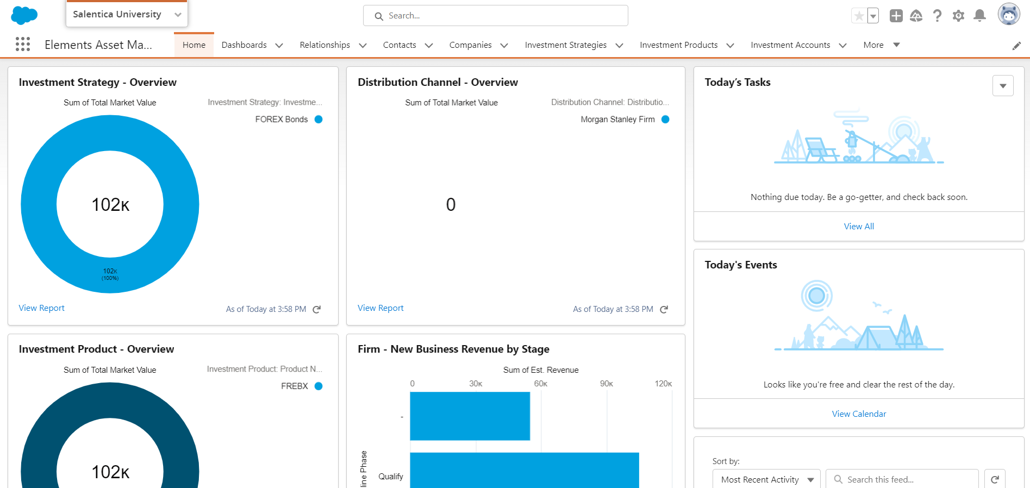
Task: Click the Favorites star icon
Action: point(859,16)
